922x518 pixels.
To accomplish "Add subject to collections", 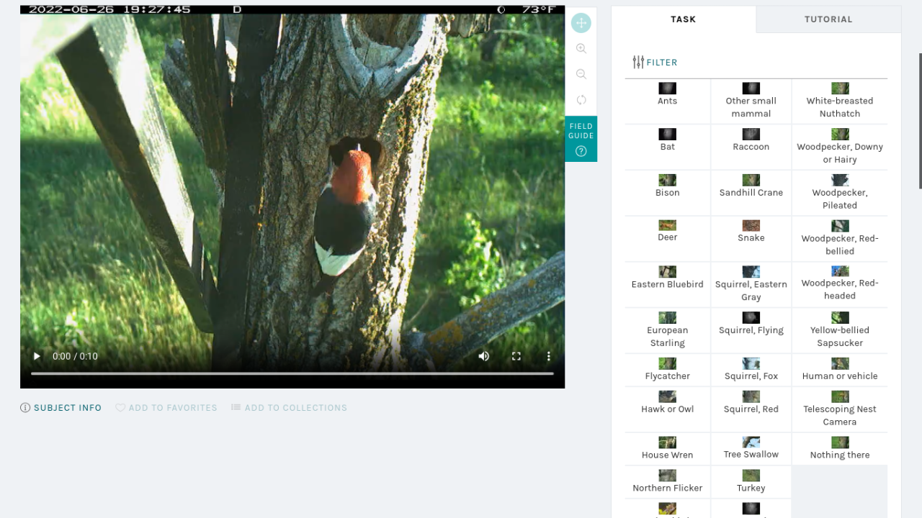I will coord(289,408).
